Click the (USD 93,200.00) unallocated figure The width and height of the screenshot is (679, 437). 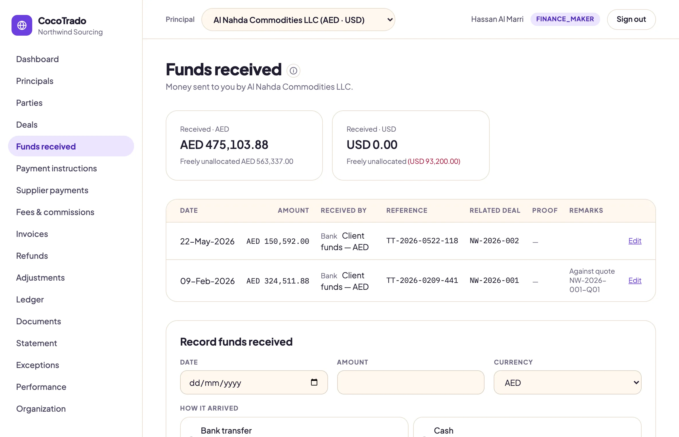[x=434, y=161]
